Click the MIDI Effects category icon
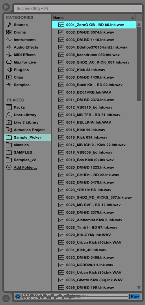This screenshot has height=305, width=145. click(9, 55)
